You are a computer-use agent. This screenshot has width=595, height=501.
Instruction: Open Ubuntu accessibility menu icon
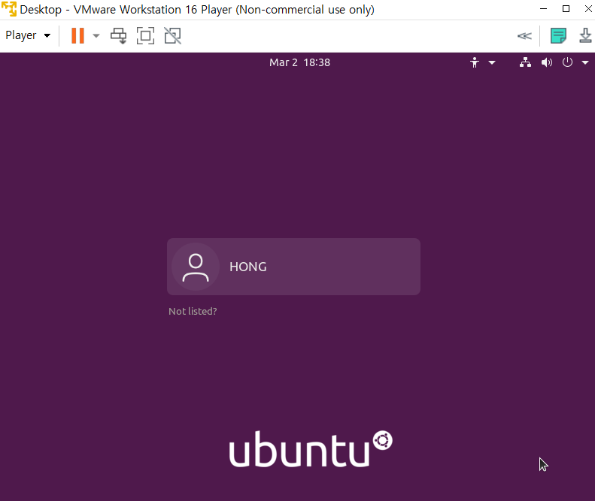(475, 62)
